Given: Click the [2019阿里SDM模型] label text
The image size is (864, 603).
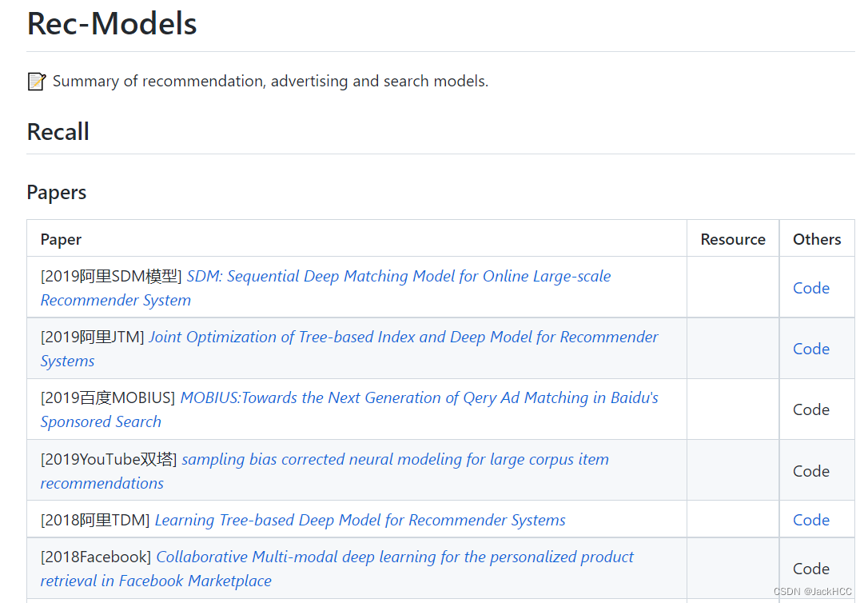Looking at the screenshot, I should 111,276.
